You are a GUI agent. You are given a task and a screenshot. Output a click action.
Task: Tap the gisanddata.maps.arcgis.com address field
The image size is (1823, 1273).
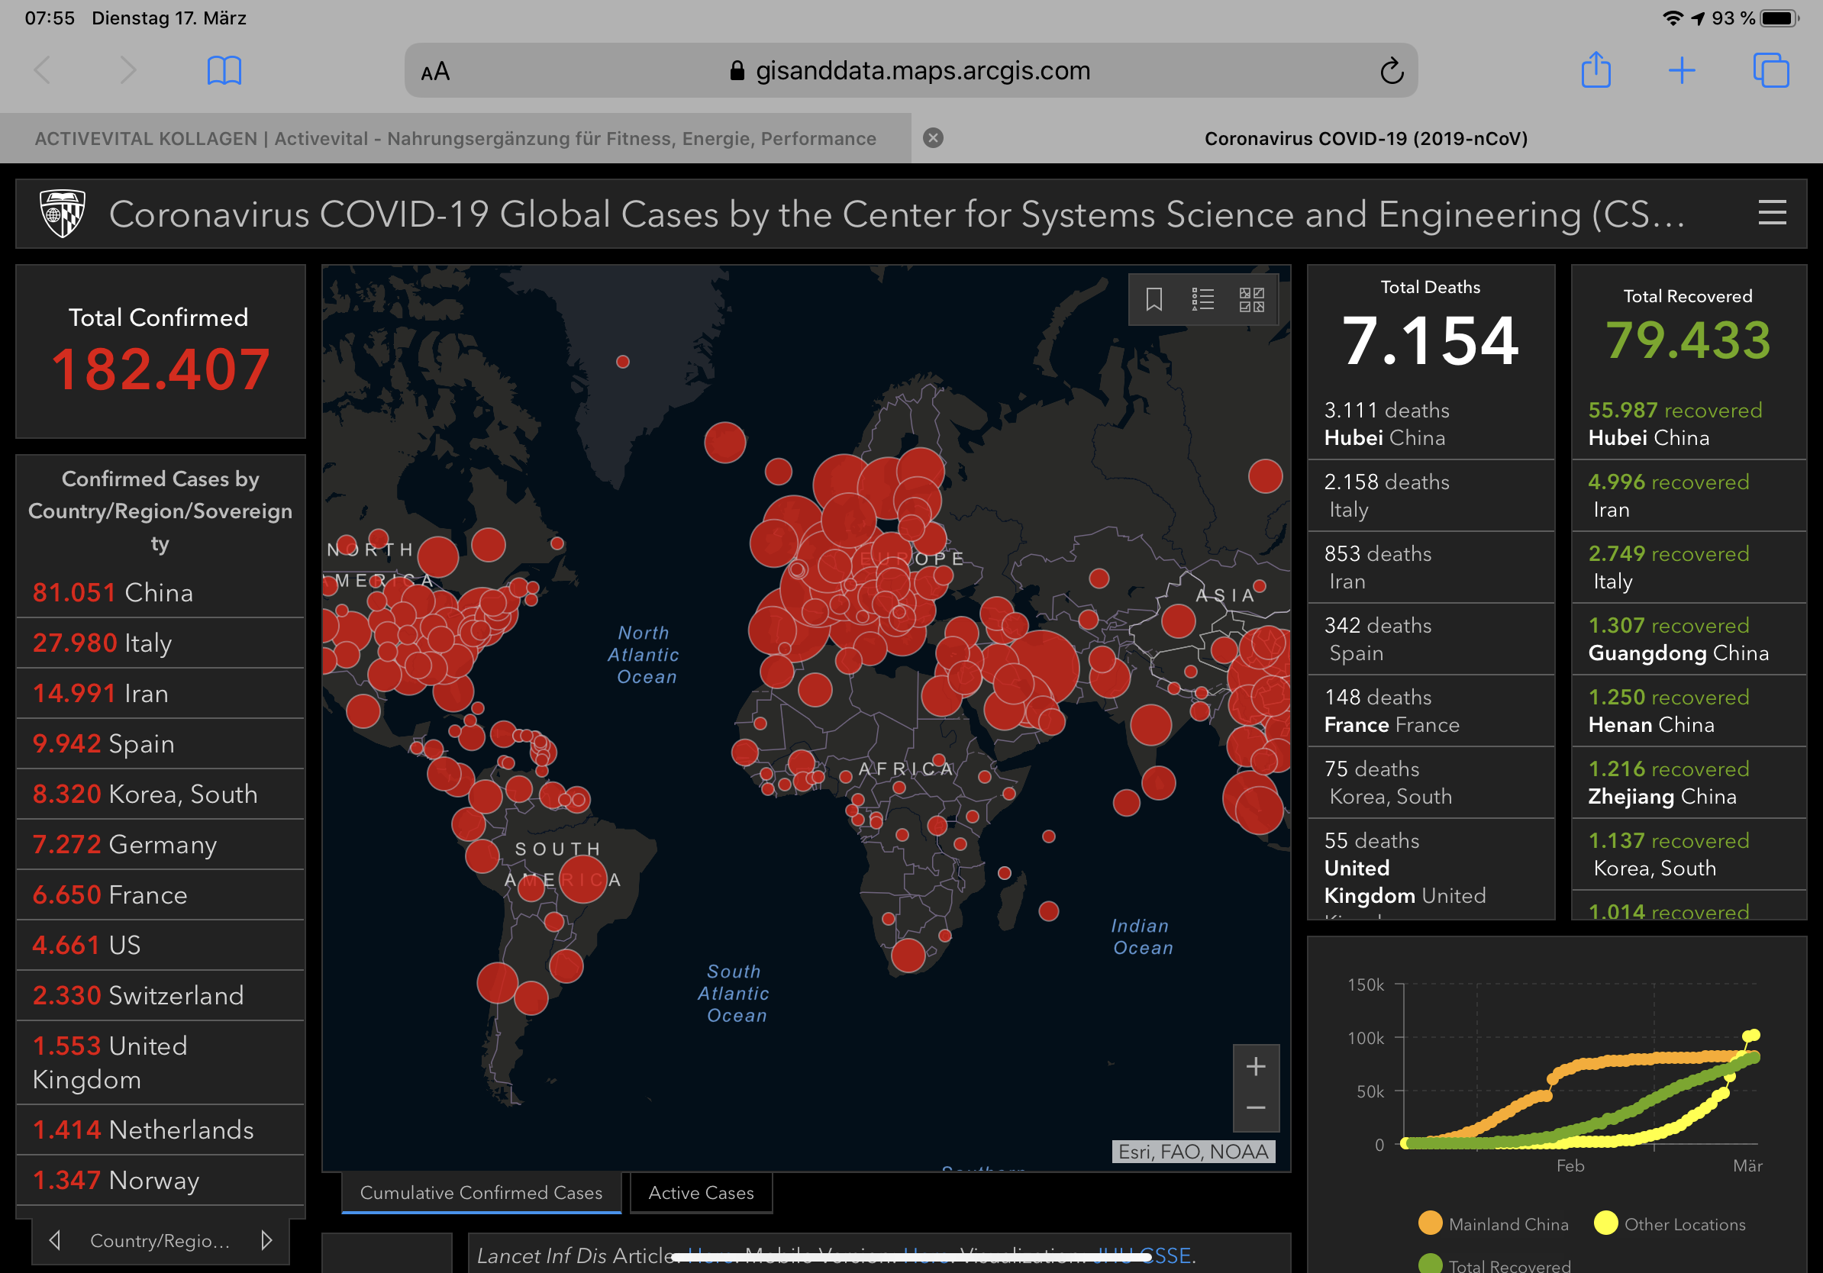point(910,71)
